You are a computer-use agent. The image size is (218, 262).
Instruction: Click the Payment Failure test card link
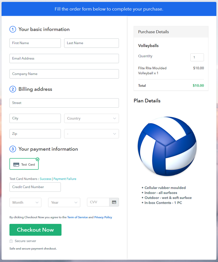tap(65, 179)
